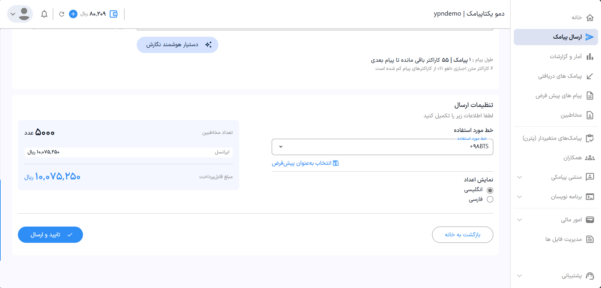Expand the منشی پیامکی sidebar section
The width and height of the screenshot is (601, 288).
520,177
